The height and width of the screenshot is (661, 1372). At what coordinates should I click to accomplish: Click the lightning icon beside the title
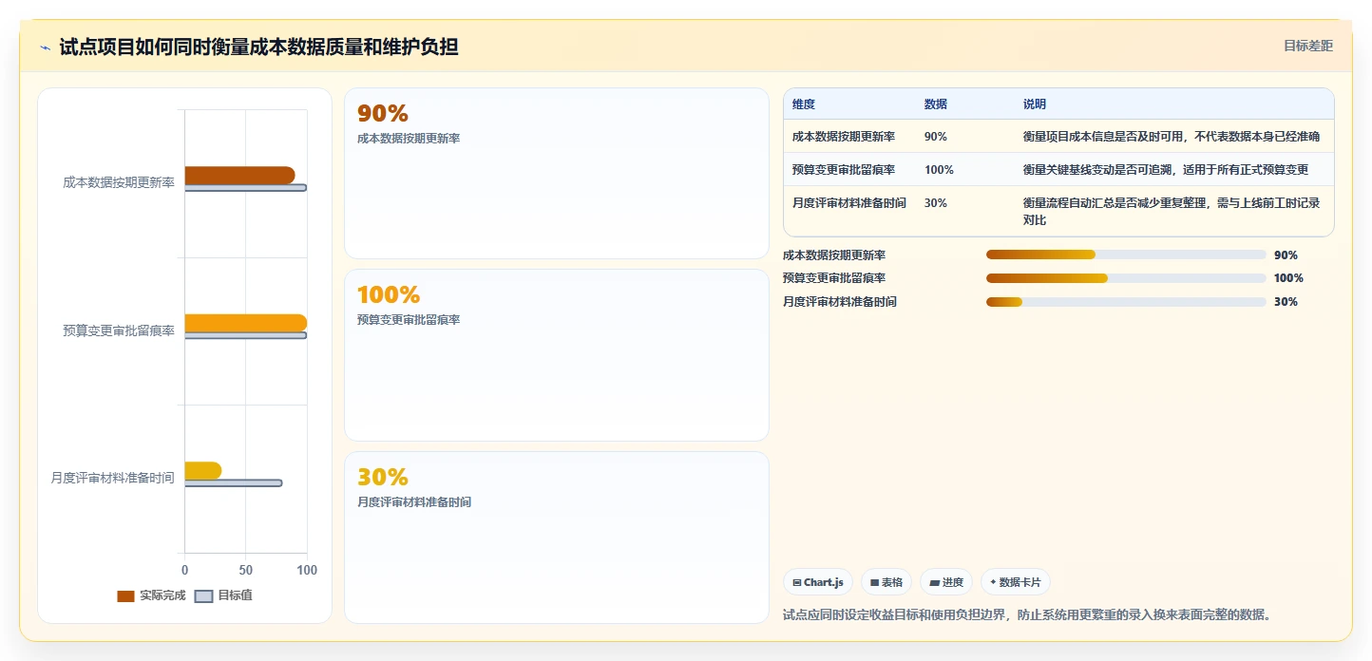point(45,47)
